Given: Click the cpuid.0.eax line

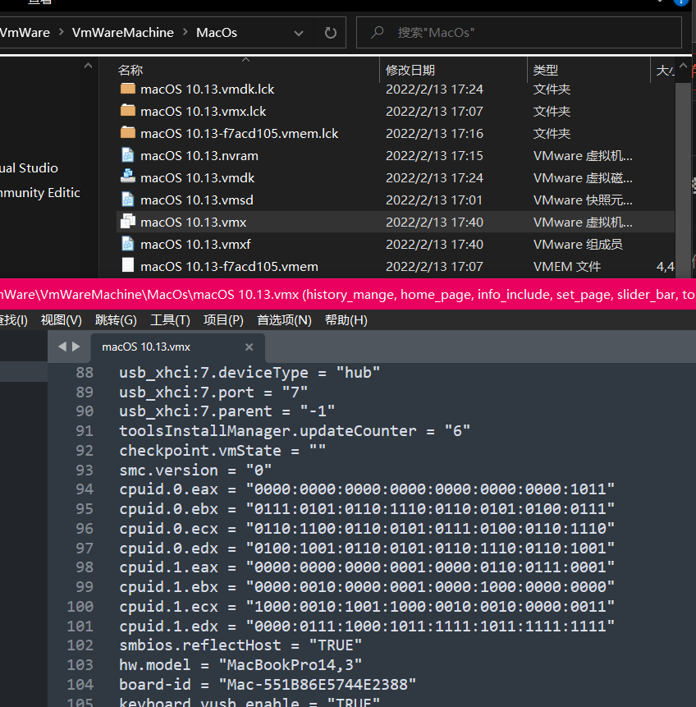Looking at the screenshot, I should [367, 489].
